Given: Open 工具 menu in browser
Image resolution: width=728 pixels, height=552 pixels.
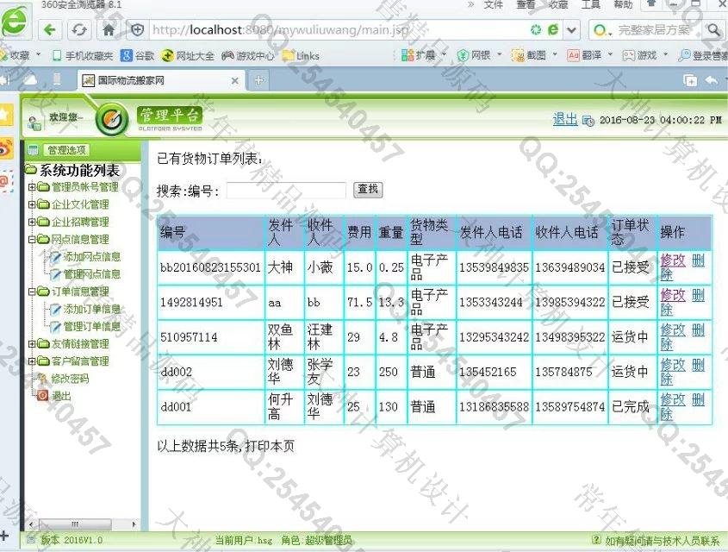Looking at the screenshot, I should click(590, 4).
